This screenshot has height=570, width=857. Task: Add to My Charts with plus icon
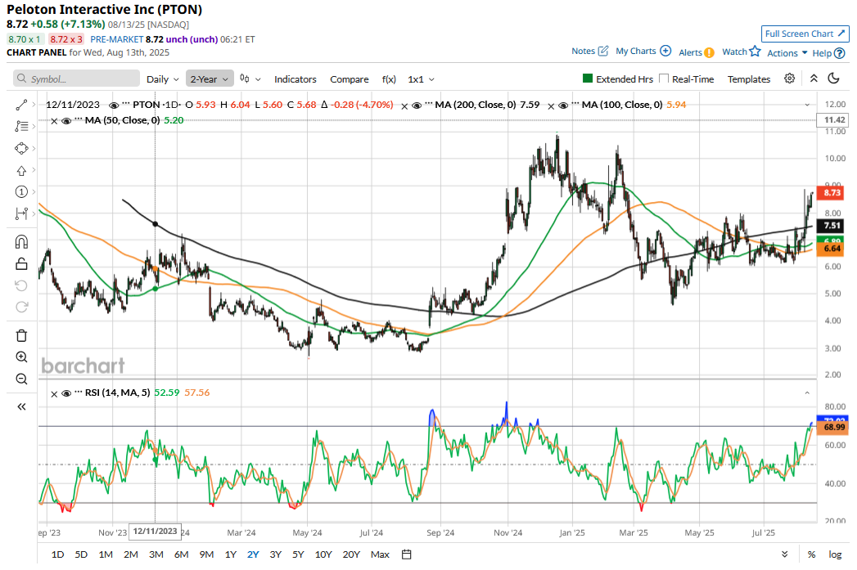pyautogui.click(x=665, y=51)
